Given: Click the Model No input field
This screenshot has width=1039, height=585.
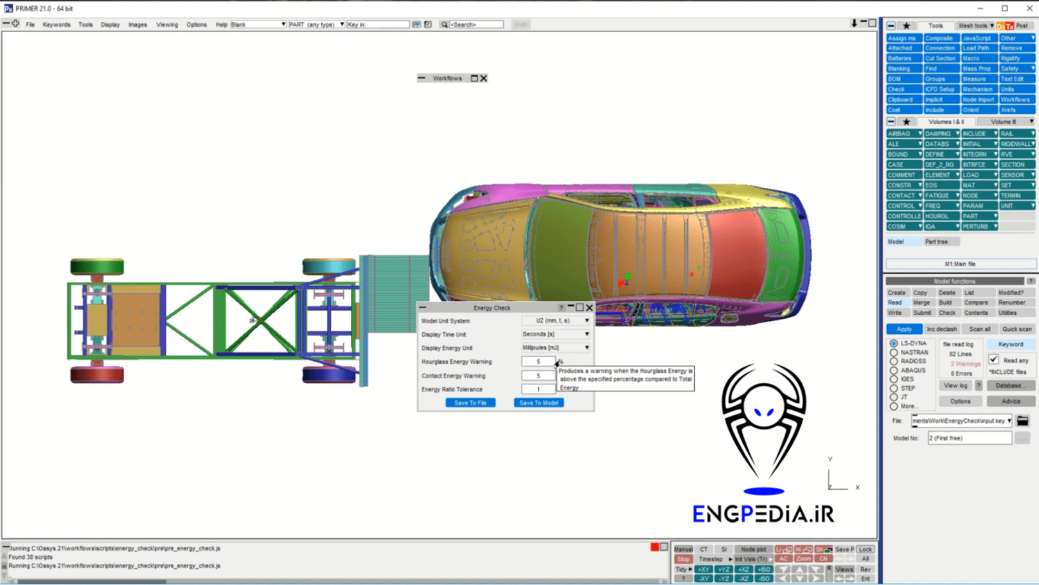Looking at the screenshot, I should [970, 438].
